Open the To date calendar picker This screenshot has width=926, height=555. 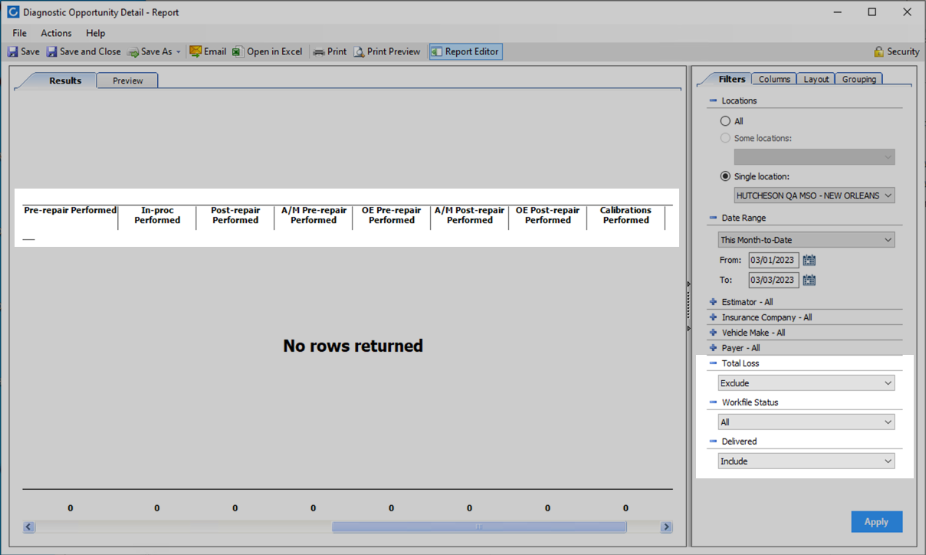coord(809,280)
